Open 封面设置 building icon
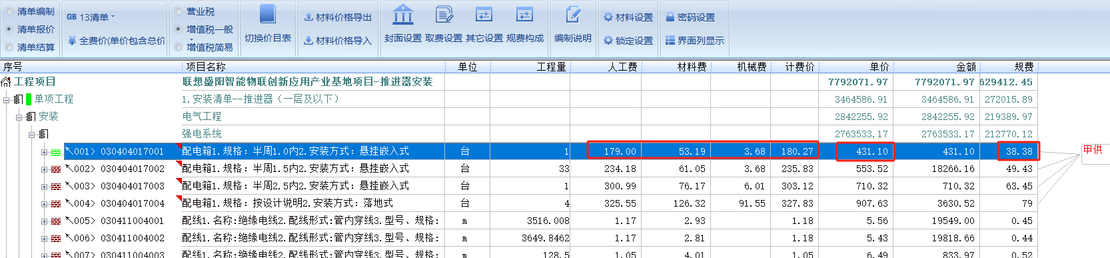 tap(403, 14)
